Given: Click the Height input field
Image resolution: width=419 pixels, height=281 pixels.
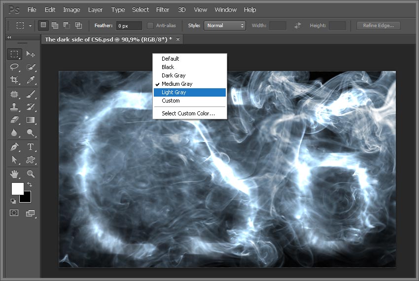Looking at the screenshot, I should tap(338, 26).
